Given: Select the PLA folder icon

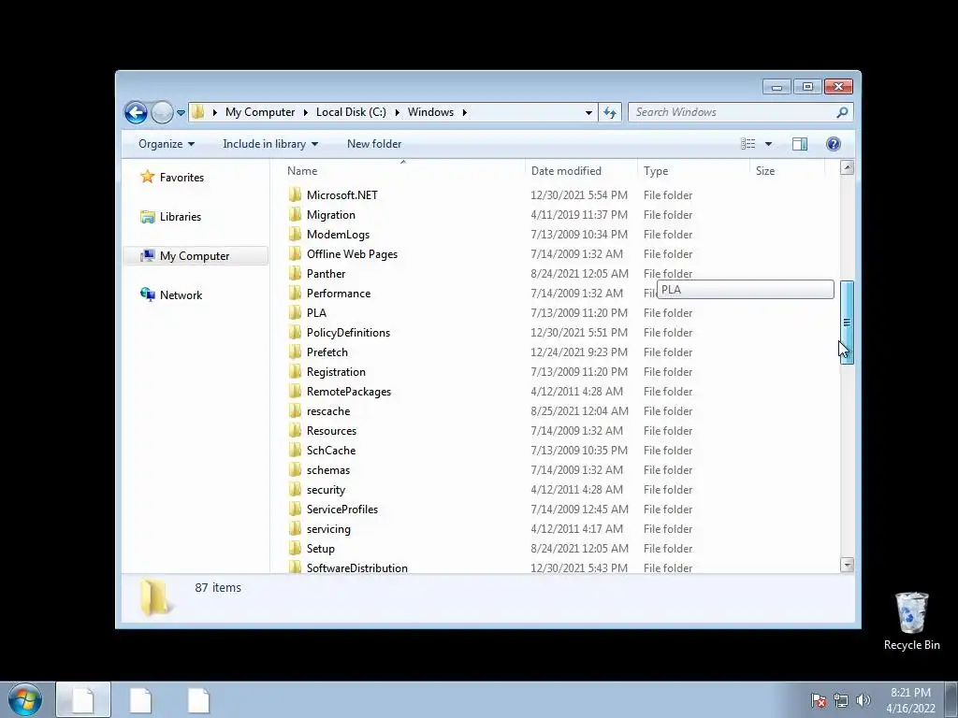Looking at the screenshot, I should 295,312.
